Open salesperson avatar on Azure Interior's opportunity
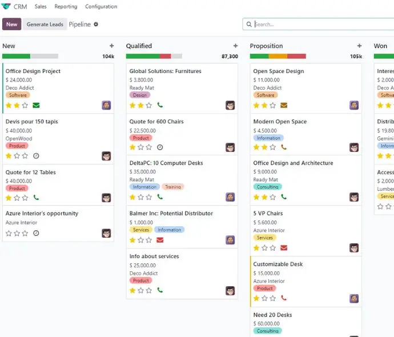 coord(106,233)
